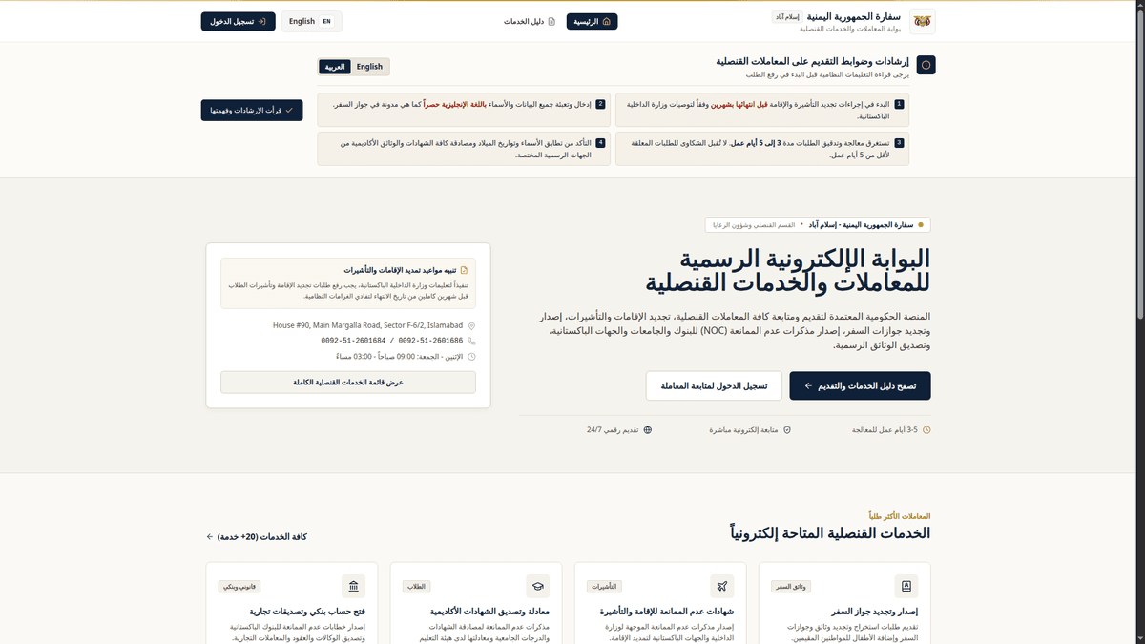Click the phone icon beside embassy numbers
Viewport: 1145px width, 644px height.
pyautogui.click(x=471, y=341)
